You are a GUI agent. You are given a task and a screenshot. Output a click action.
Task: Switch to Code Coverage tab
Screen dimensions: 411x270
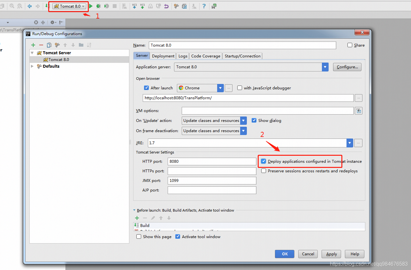point(206,56)
